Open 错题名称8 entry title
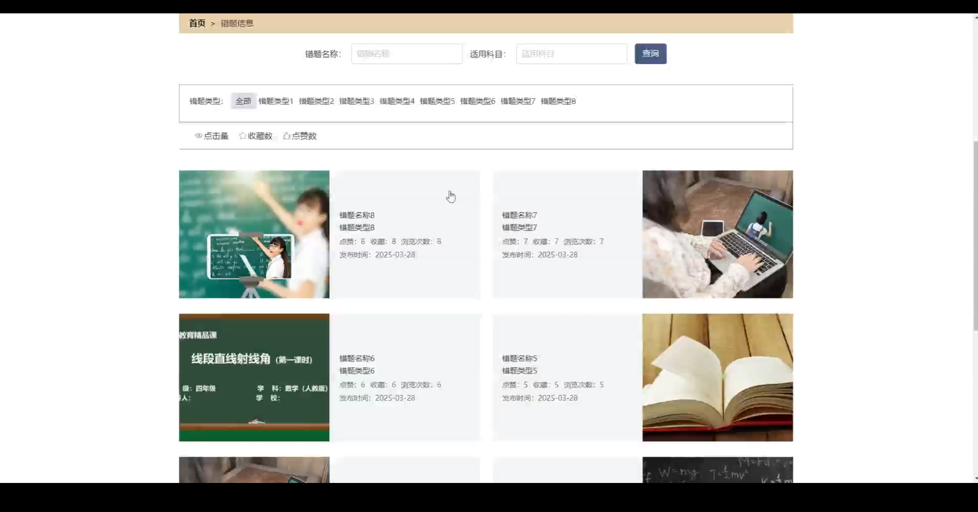 (x=357, y=215)
